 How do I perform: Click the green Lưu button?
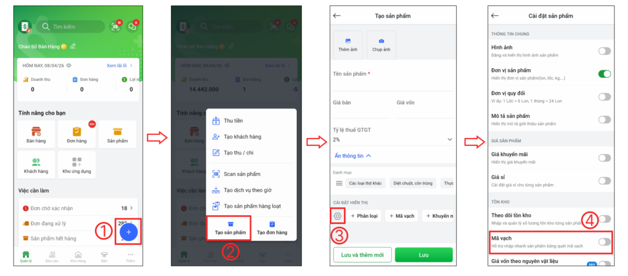(424, 255)
